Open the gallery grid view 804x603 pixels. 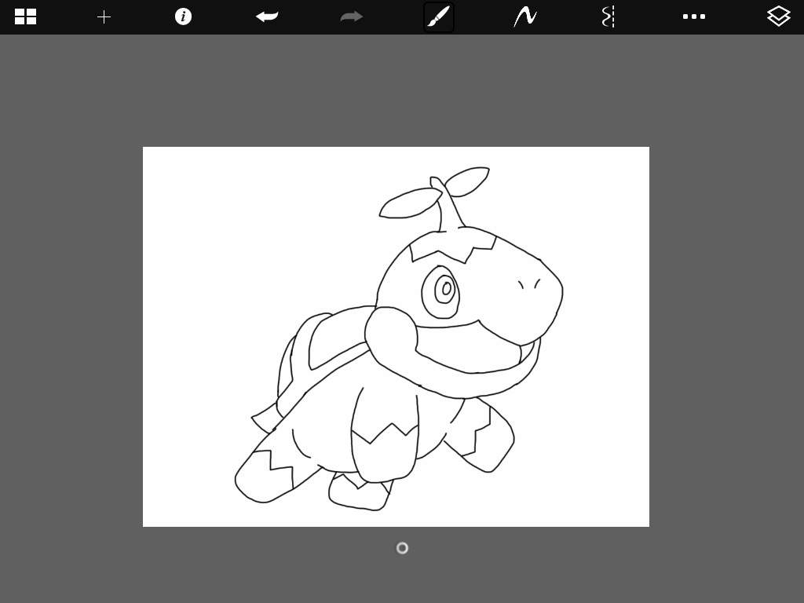(x=25, y=17)
